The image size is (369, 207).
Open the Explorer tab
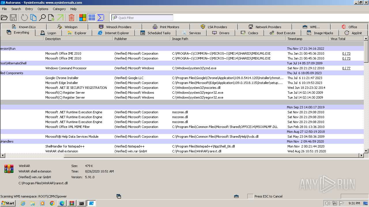(77, 33)
